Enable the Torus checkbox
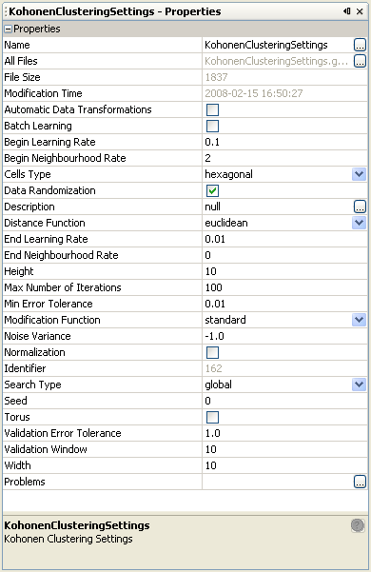The image size is (371, 572). coord(212,417)
